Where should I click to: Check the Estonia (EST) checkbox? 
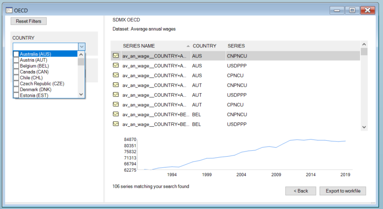coord(16,95)
